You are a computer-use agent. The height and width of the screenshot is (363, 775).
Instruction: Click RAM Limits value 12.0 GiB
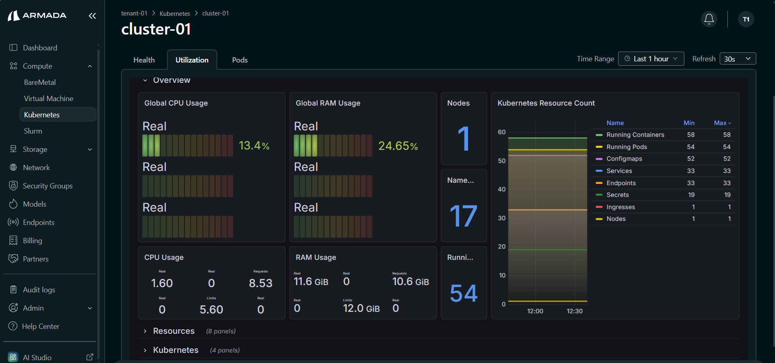361,308
